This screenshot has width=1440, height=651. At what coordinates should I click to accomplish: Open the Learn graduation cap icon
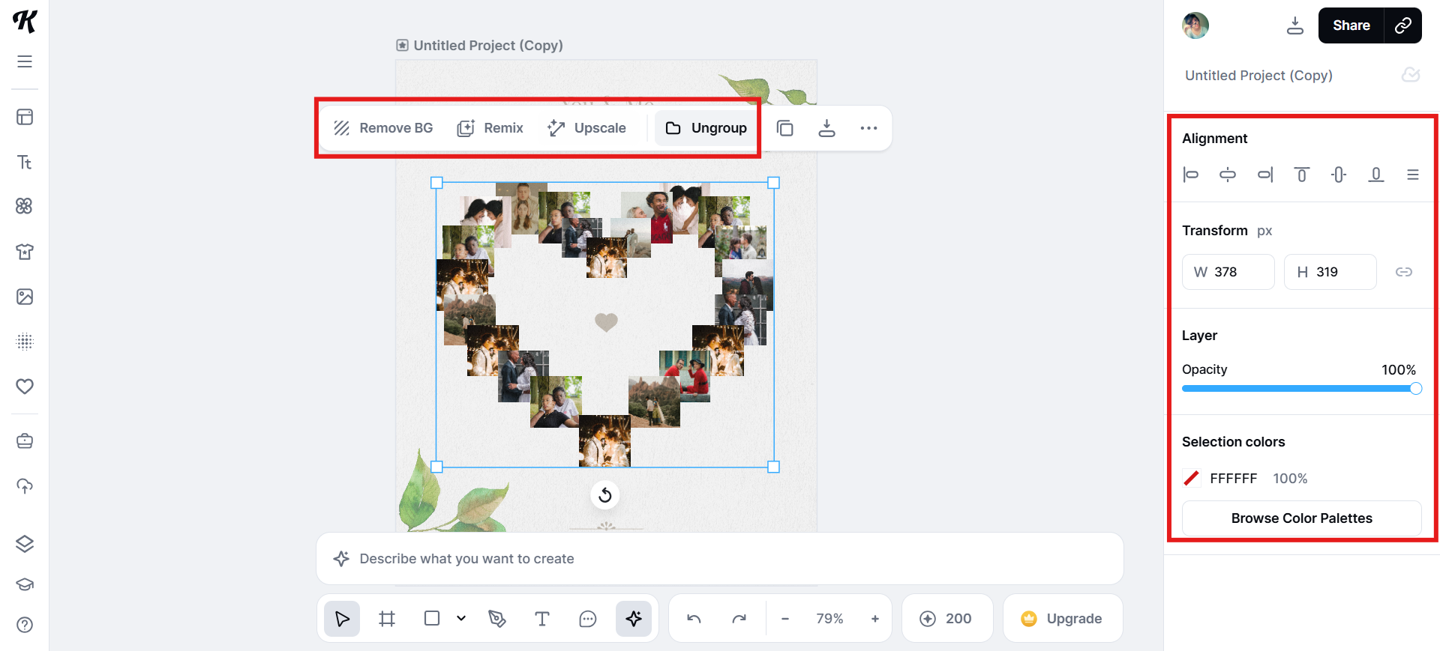point(25,584)
